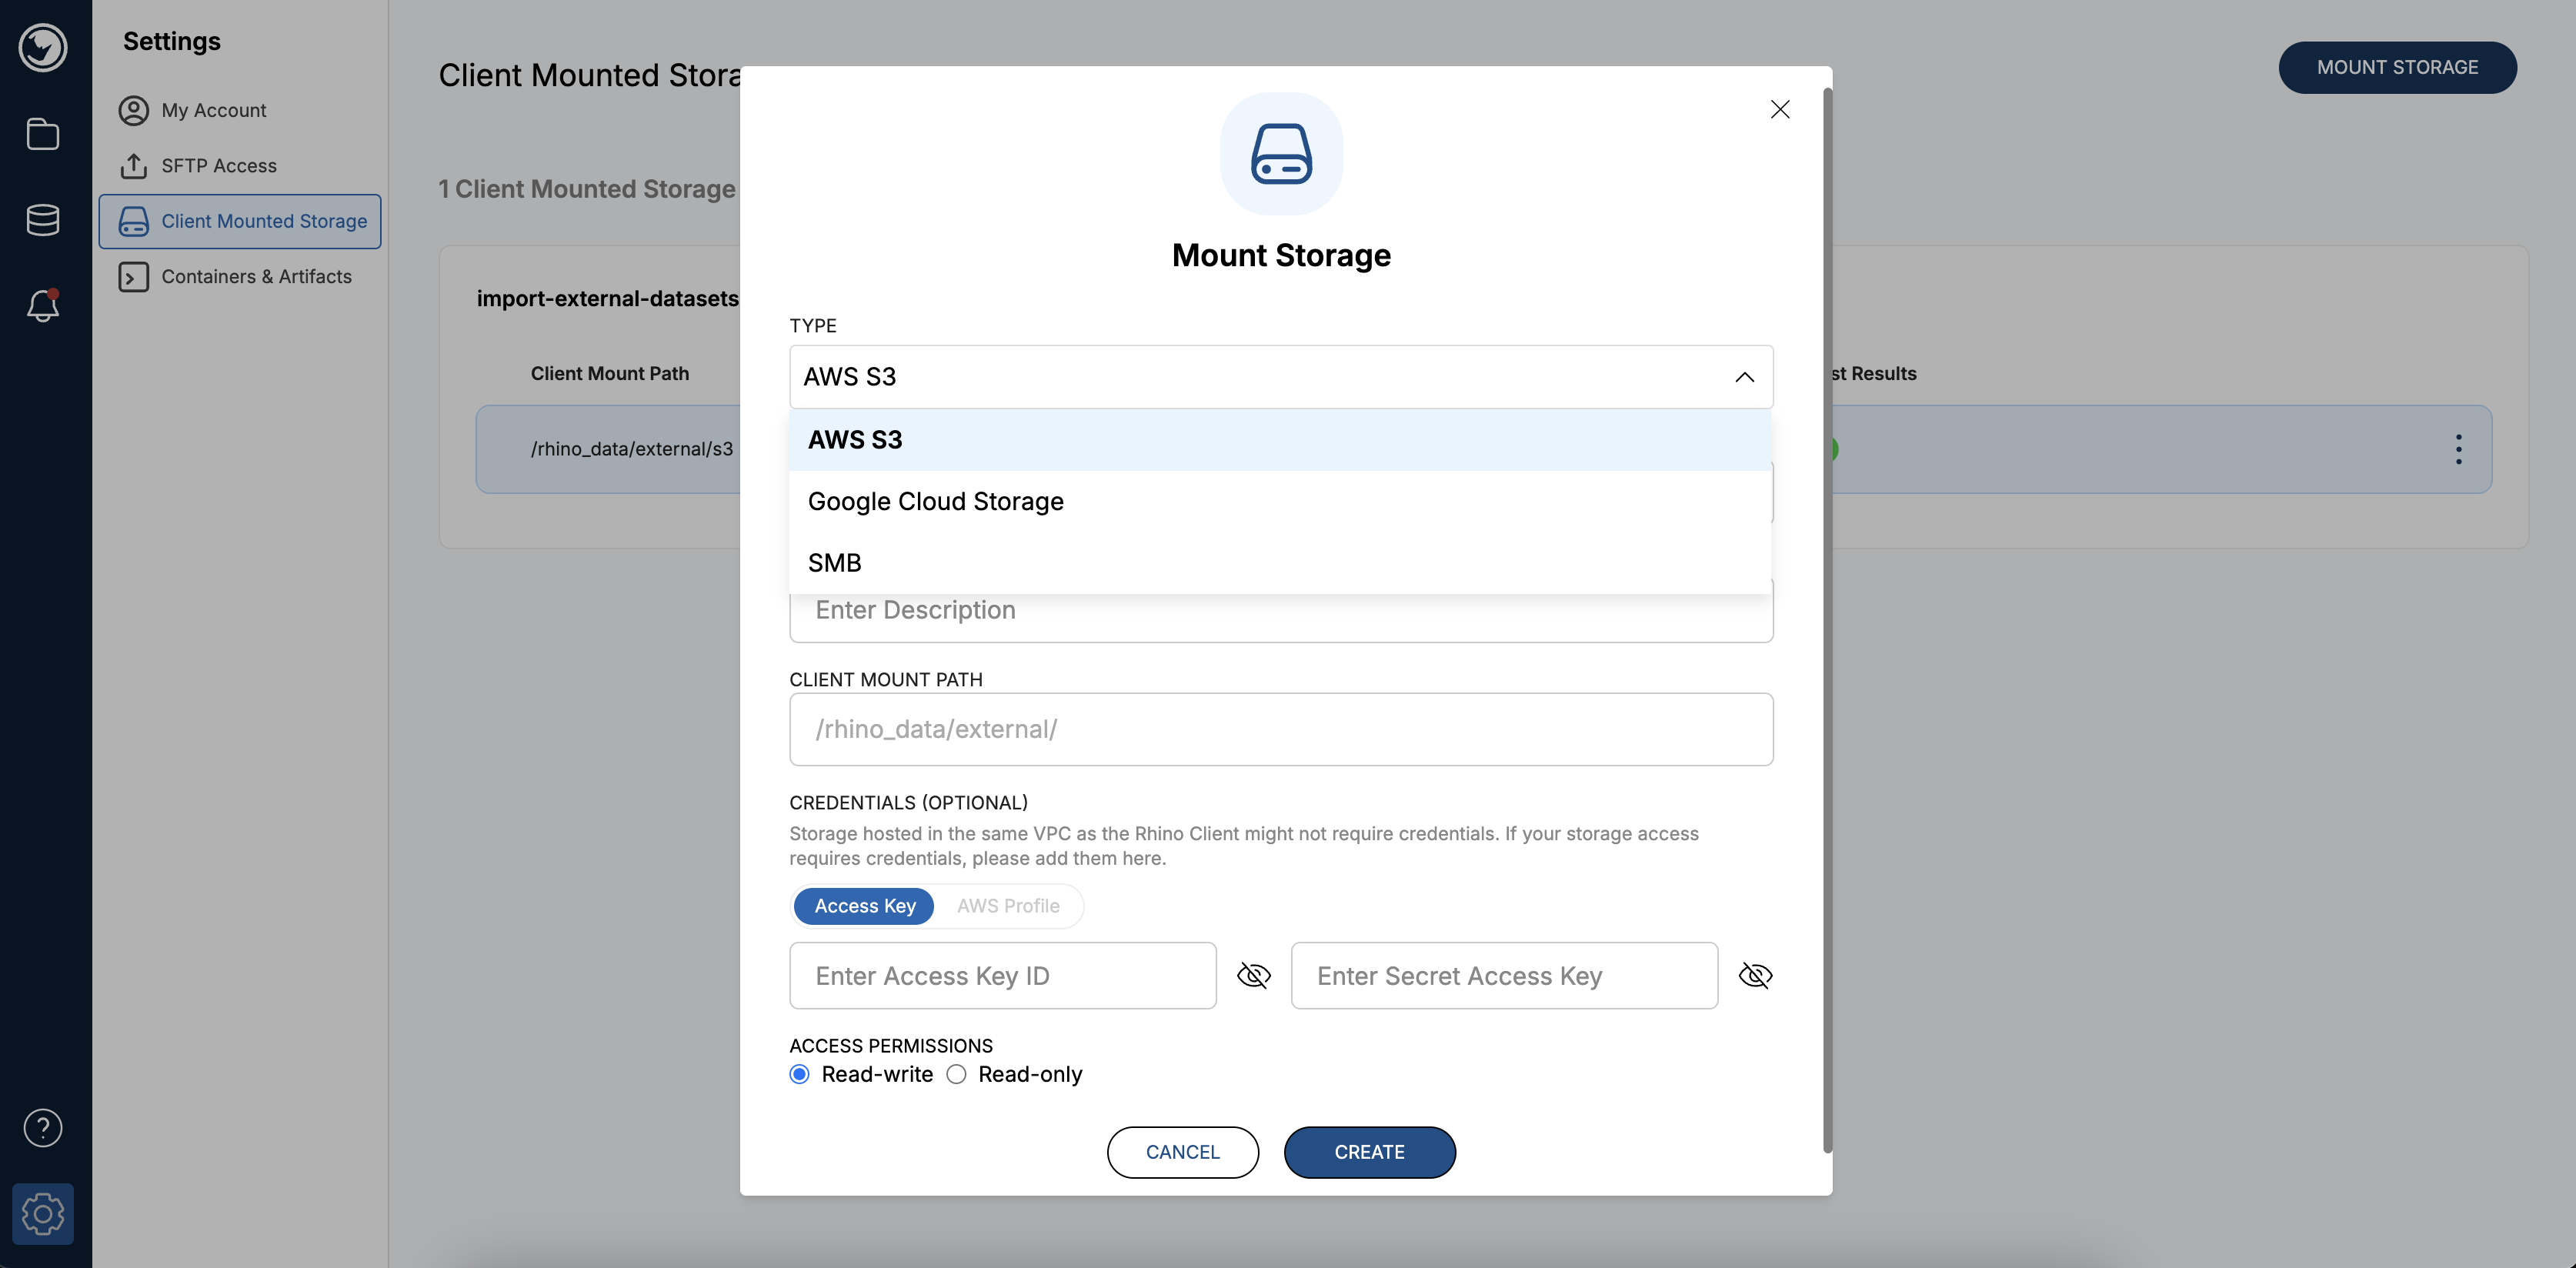Screen dimensions: 2576x1268
Task: Click the Client Mounted Storage drive icon
Action: pos(133,221)
